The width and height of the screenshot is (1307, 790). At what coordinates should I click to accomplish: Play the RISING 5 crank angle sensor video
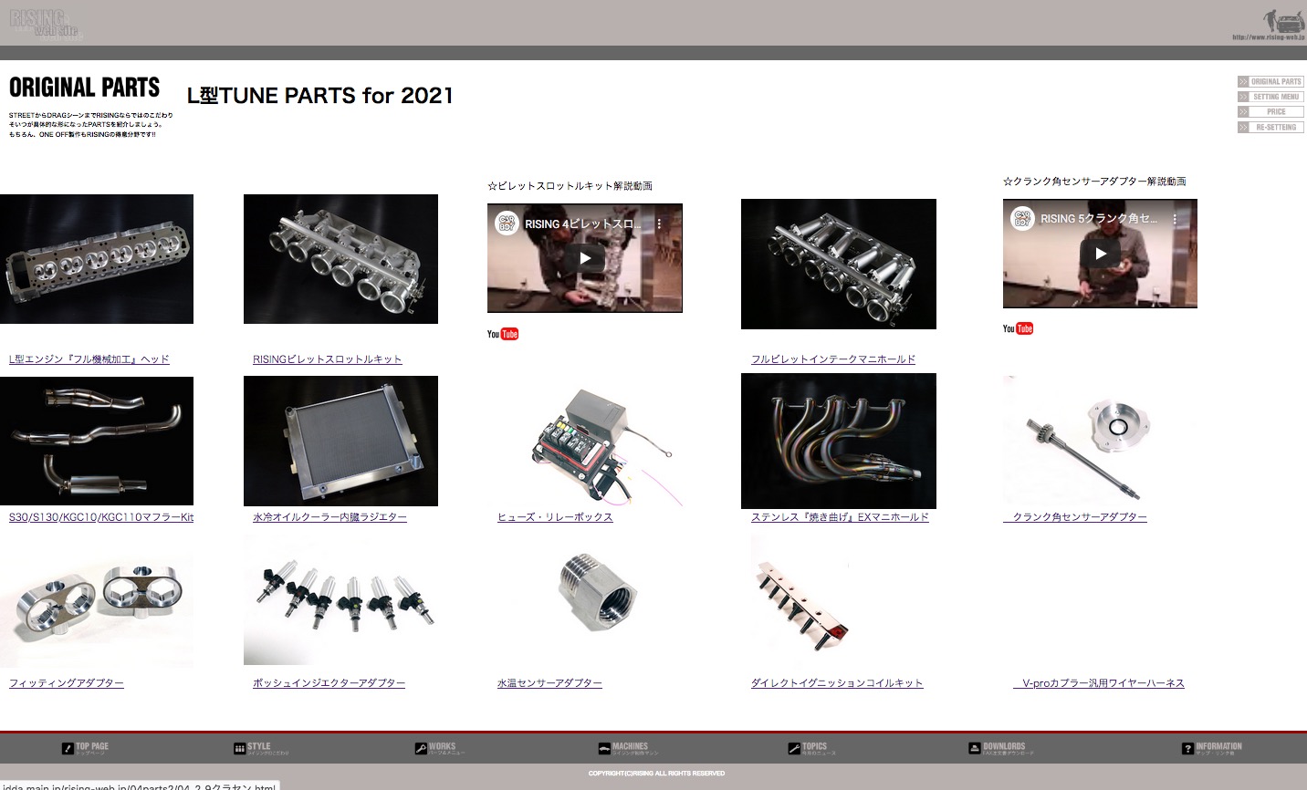pyautogui.click(x=1100, y=254)
